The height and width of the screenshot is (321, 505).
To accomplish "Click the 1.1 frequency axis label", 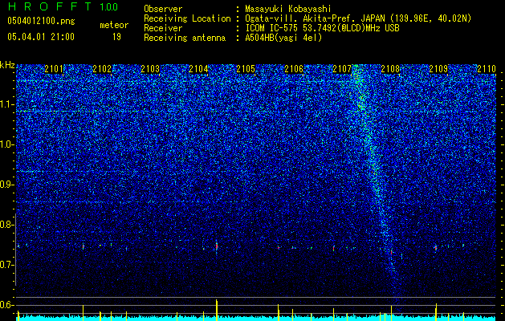I will pos(6,104).
